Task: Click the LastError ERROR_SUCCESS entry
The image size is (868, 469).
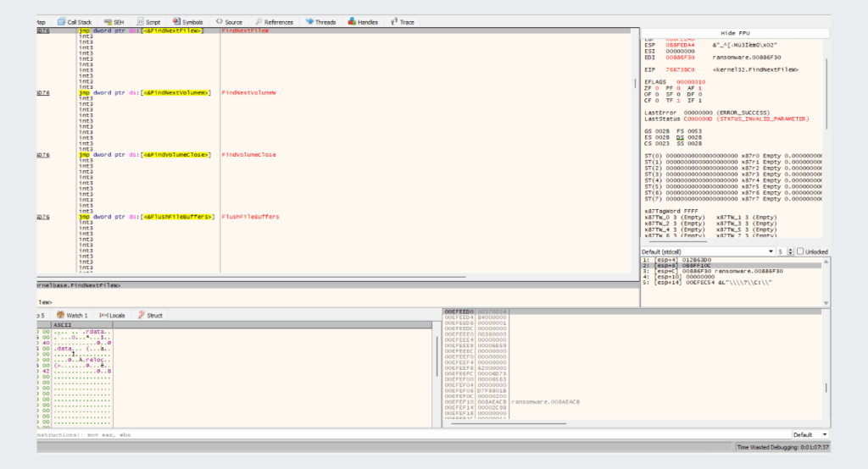Action: click(707, 113)
